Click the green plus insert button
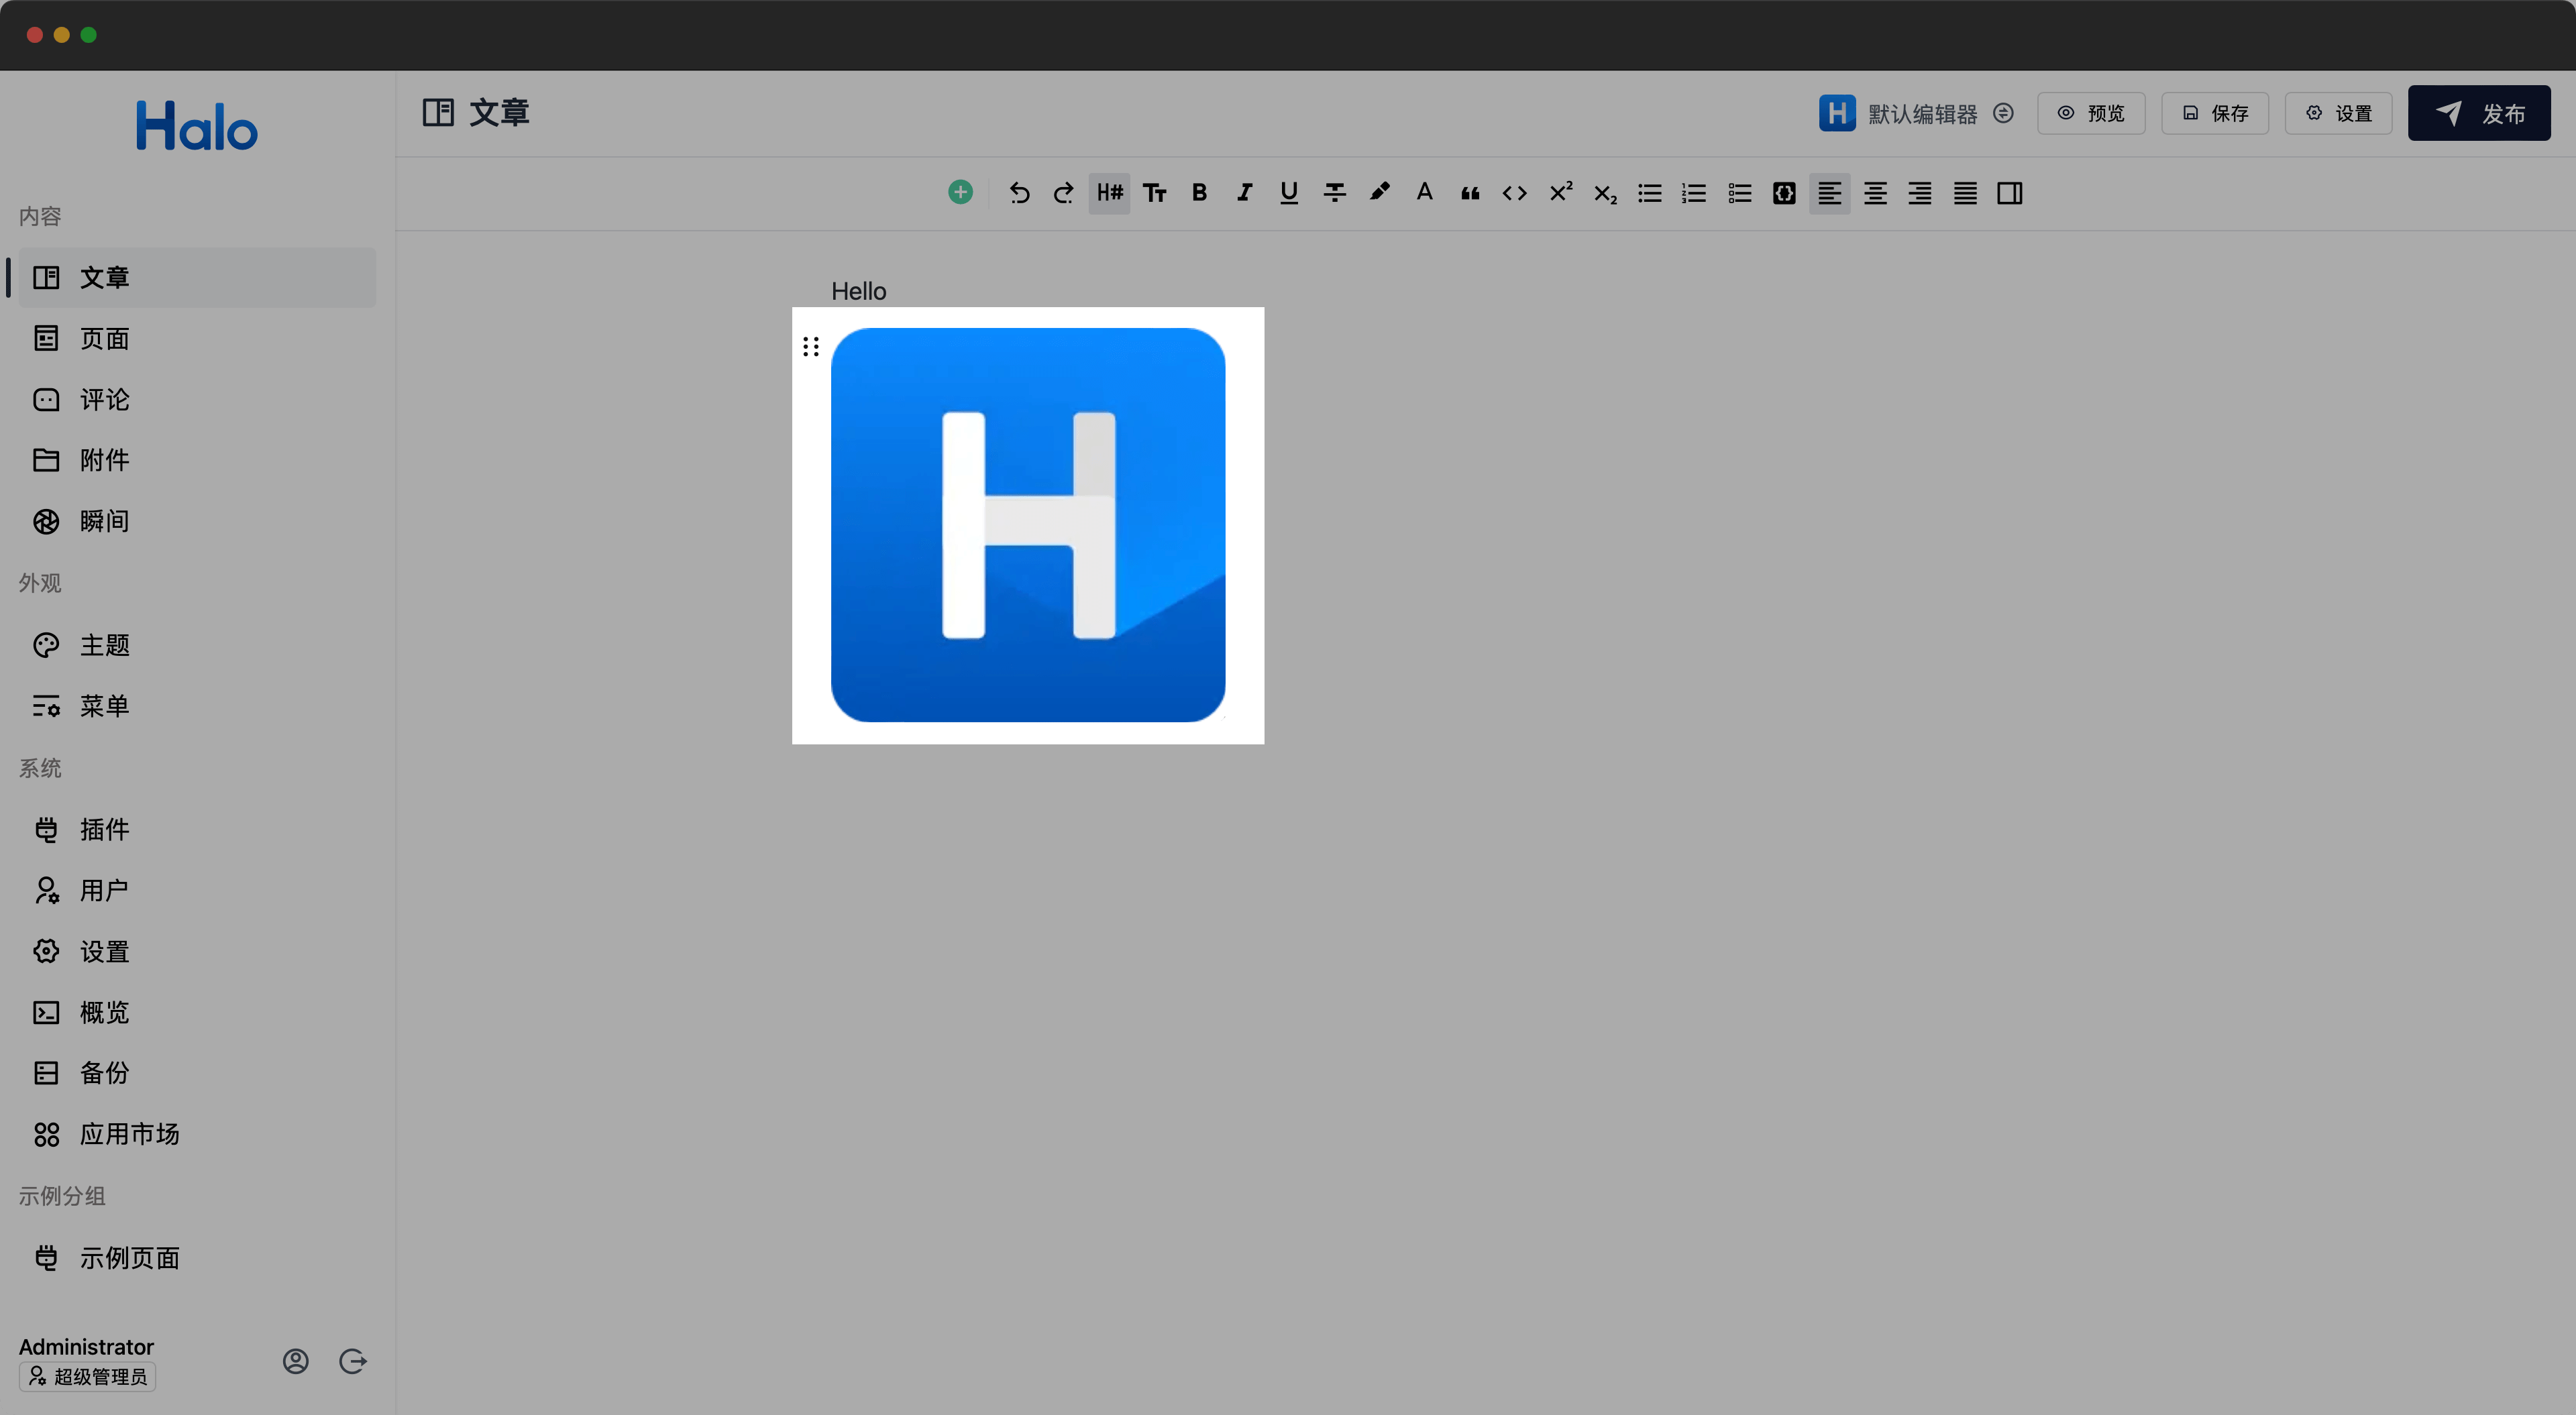The width and height of the screenshot is (2576, 1415). 960,192
